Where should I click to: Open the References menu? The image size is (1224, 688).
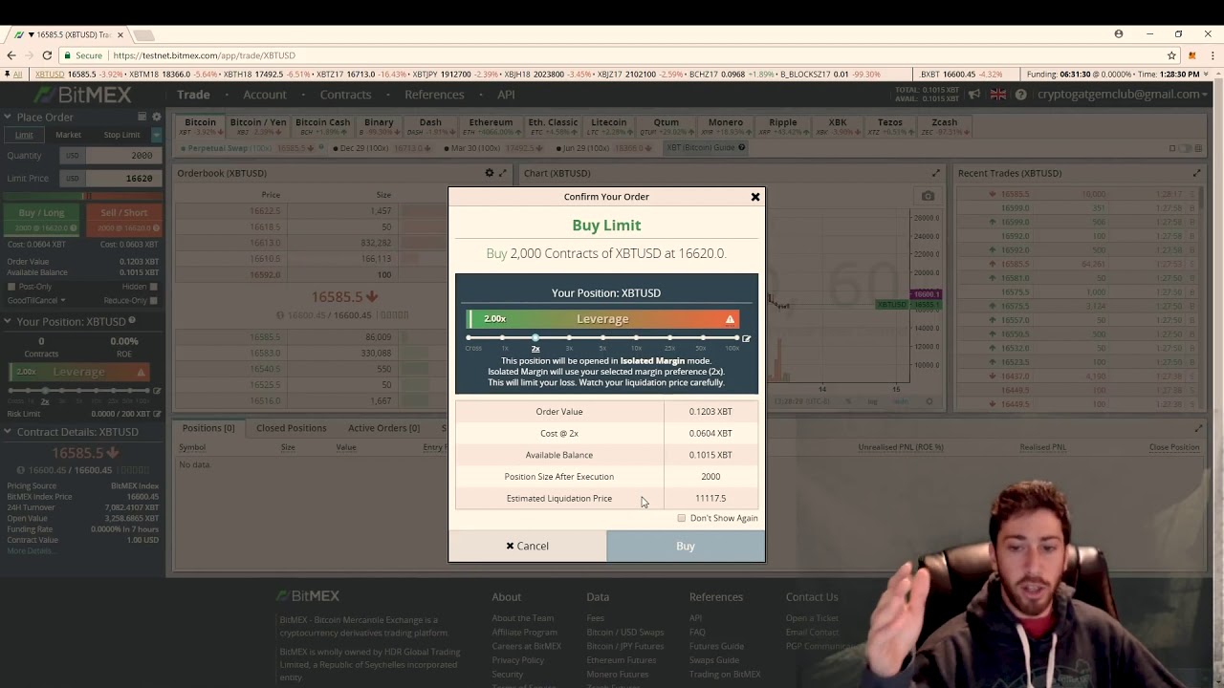434,95
